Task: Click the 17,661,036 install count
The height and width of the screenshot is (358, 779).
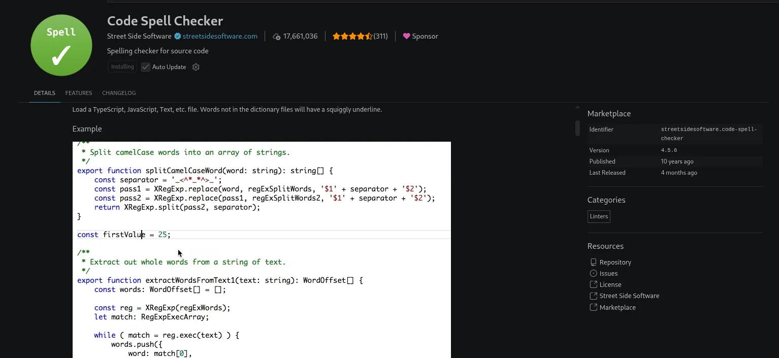Action: pos(301,36)
